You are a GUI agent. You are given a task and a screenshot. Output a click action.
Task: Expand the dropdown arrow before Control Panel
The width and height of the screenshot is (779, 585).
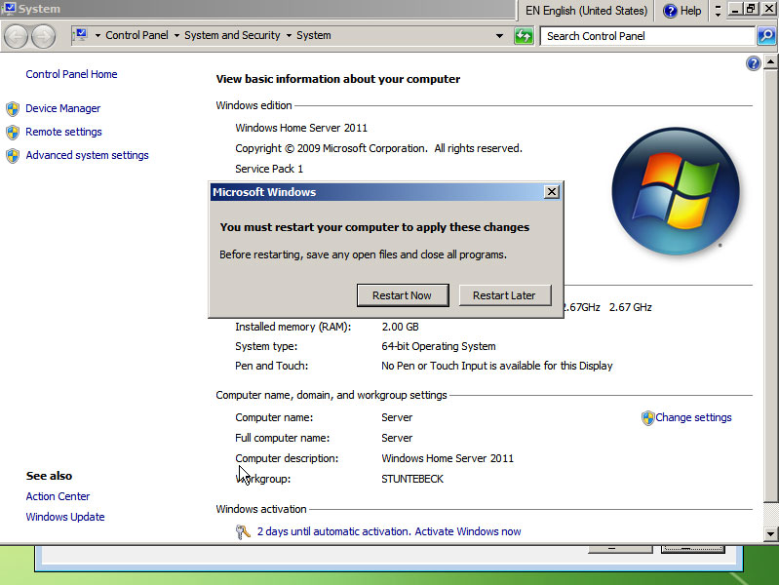coord(97,36)
